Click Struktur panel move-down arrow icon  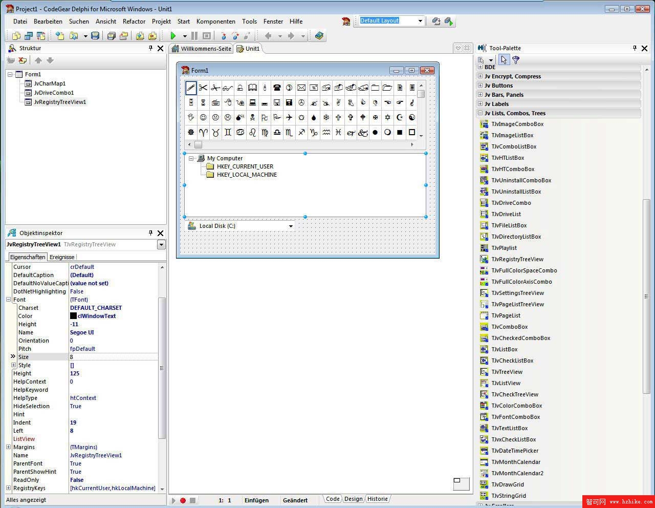pos(50,60)
